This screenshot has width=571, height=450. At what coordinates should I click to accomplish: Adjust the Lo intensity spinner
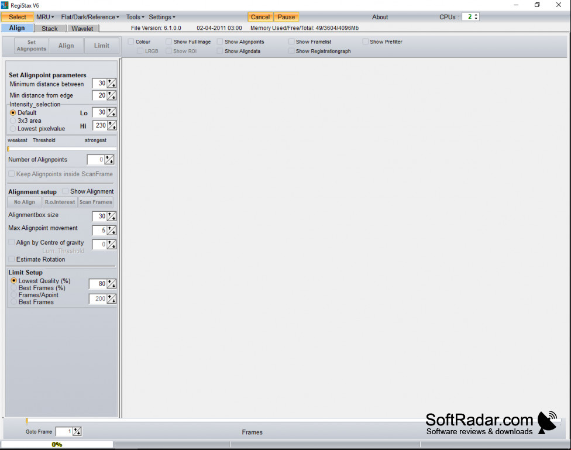coord(112,112)
